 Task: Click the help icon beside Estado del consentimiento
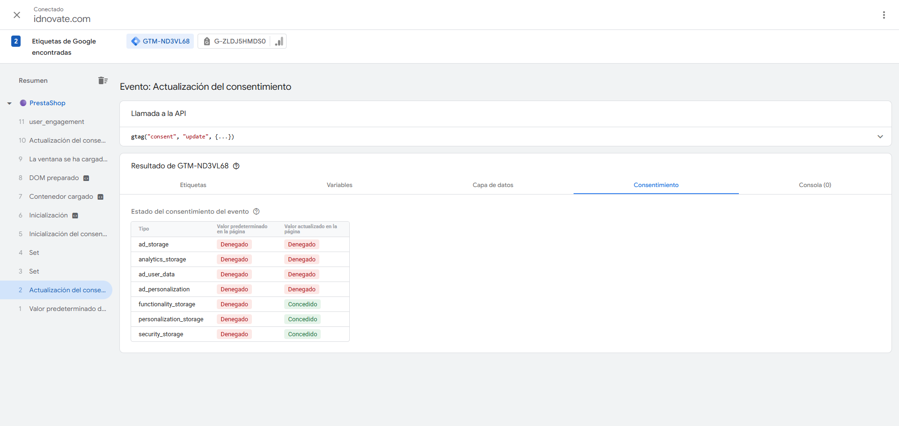[256, 211]
